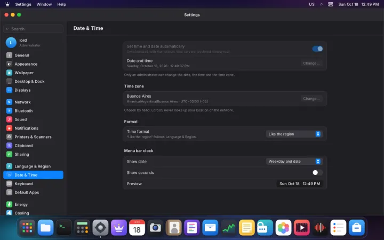Open the Photos app from the dock
Image resolution: width=384 pixels, height=240 pixels.
pos(283,228)
